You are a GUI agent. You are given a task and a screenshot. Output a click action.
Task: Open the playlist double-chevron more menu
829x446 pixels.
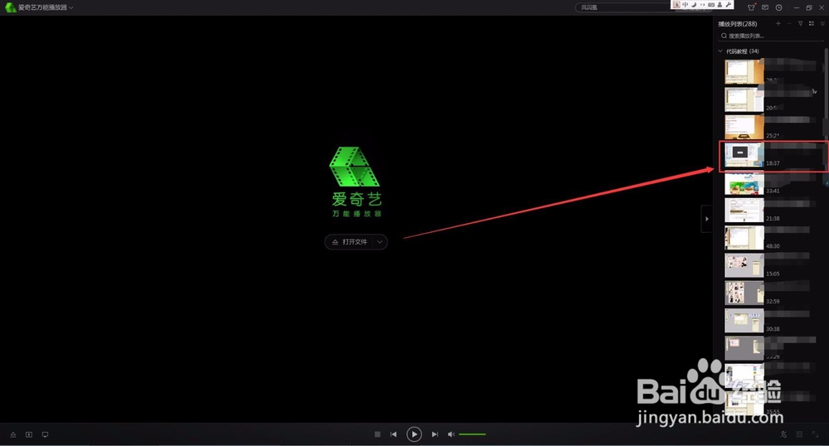click(x=822, y=24)
